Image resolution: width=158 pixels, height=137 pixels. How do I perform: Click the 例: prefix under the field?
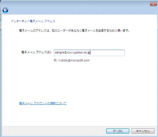pos(55,60)
